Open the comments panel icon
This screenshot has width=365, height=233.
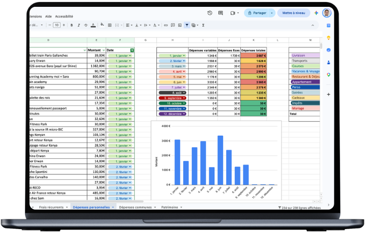click(220, 13)
